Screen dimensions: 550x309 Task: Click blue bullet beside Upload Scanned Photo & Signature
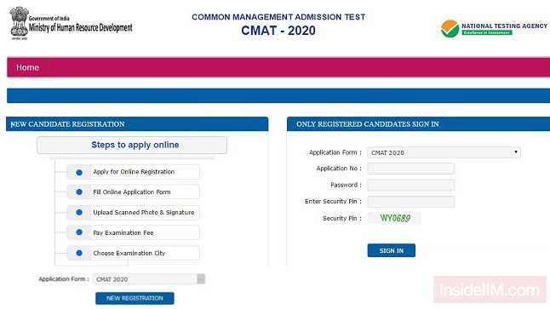pos(79,213)
